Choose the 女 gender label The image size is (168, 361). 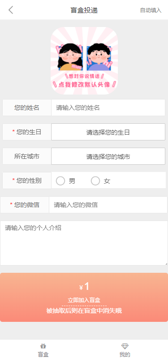coord(107,181)
